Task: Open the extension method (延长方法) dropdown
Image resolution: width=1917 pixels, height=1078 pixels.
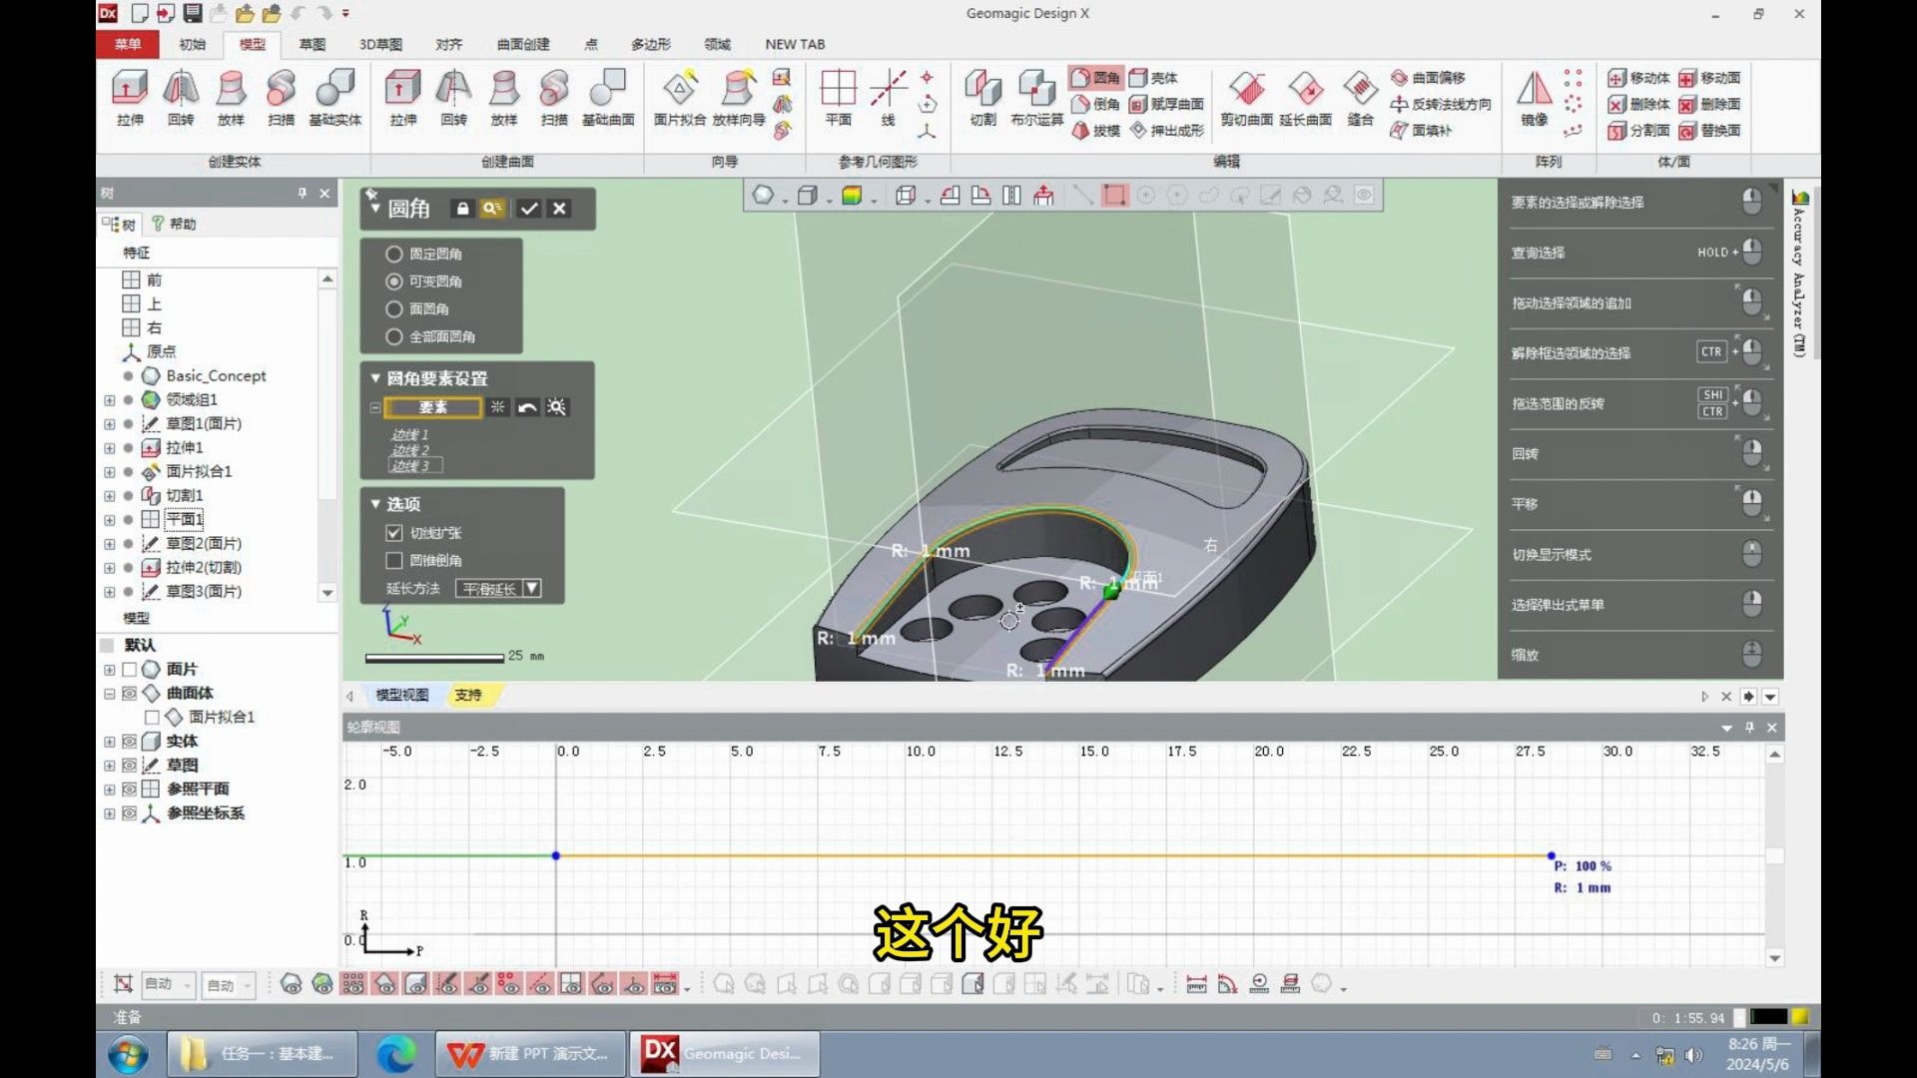Action: click(531, 589)
